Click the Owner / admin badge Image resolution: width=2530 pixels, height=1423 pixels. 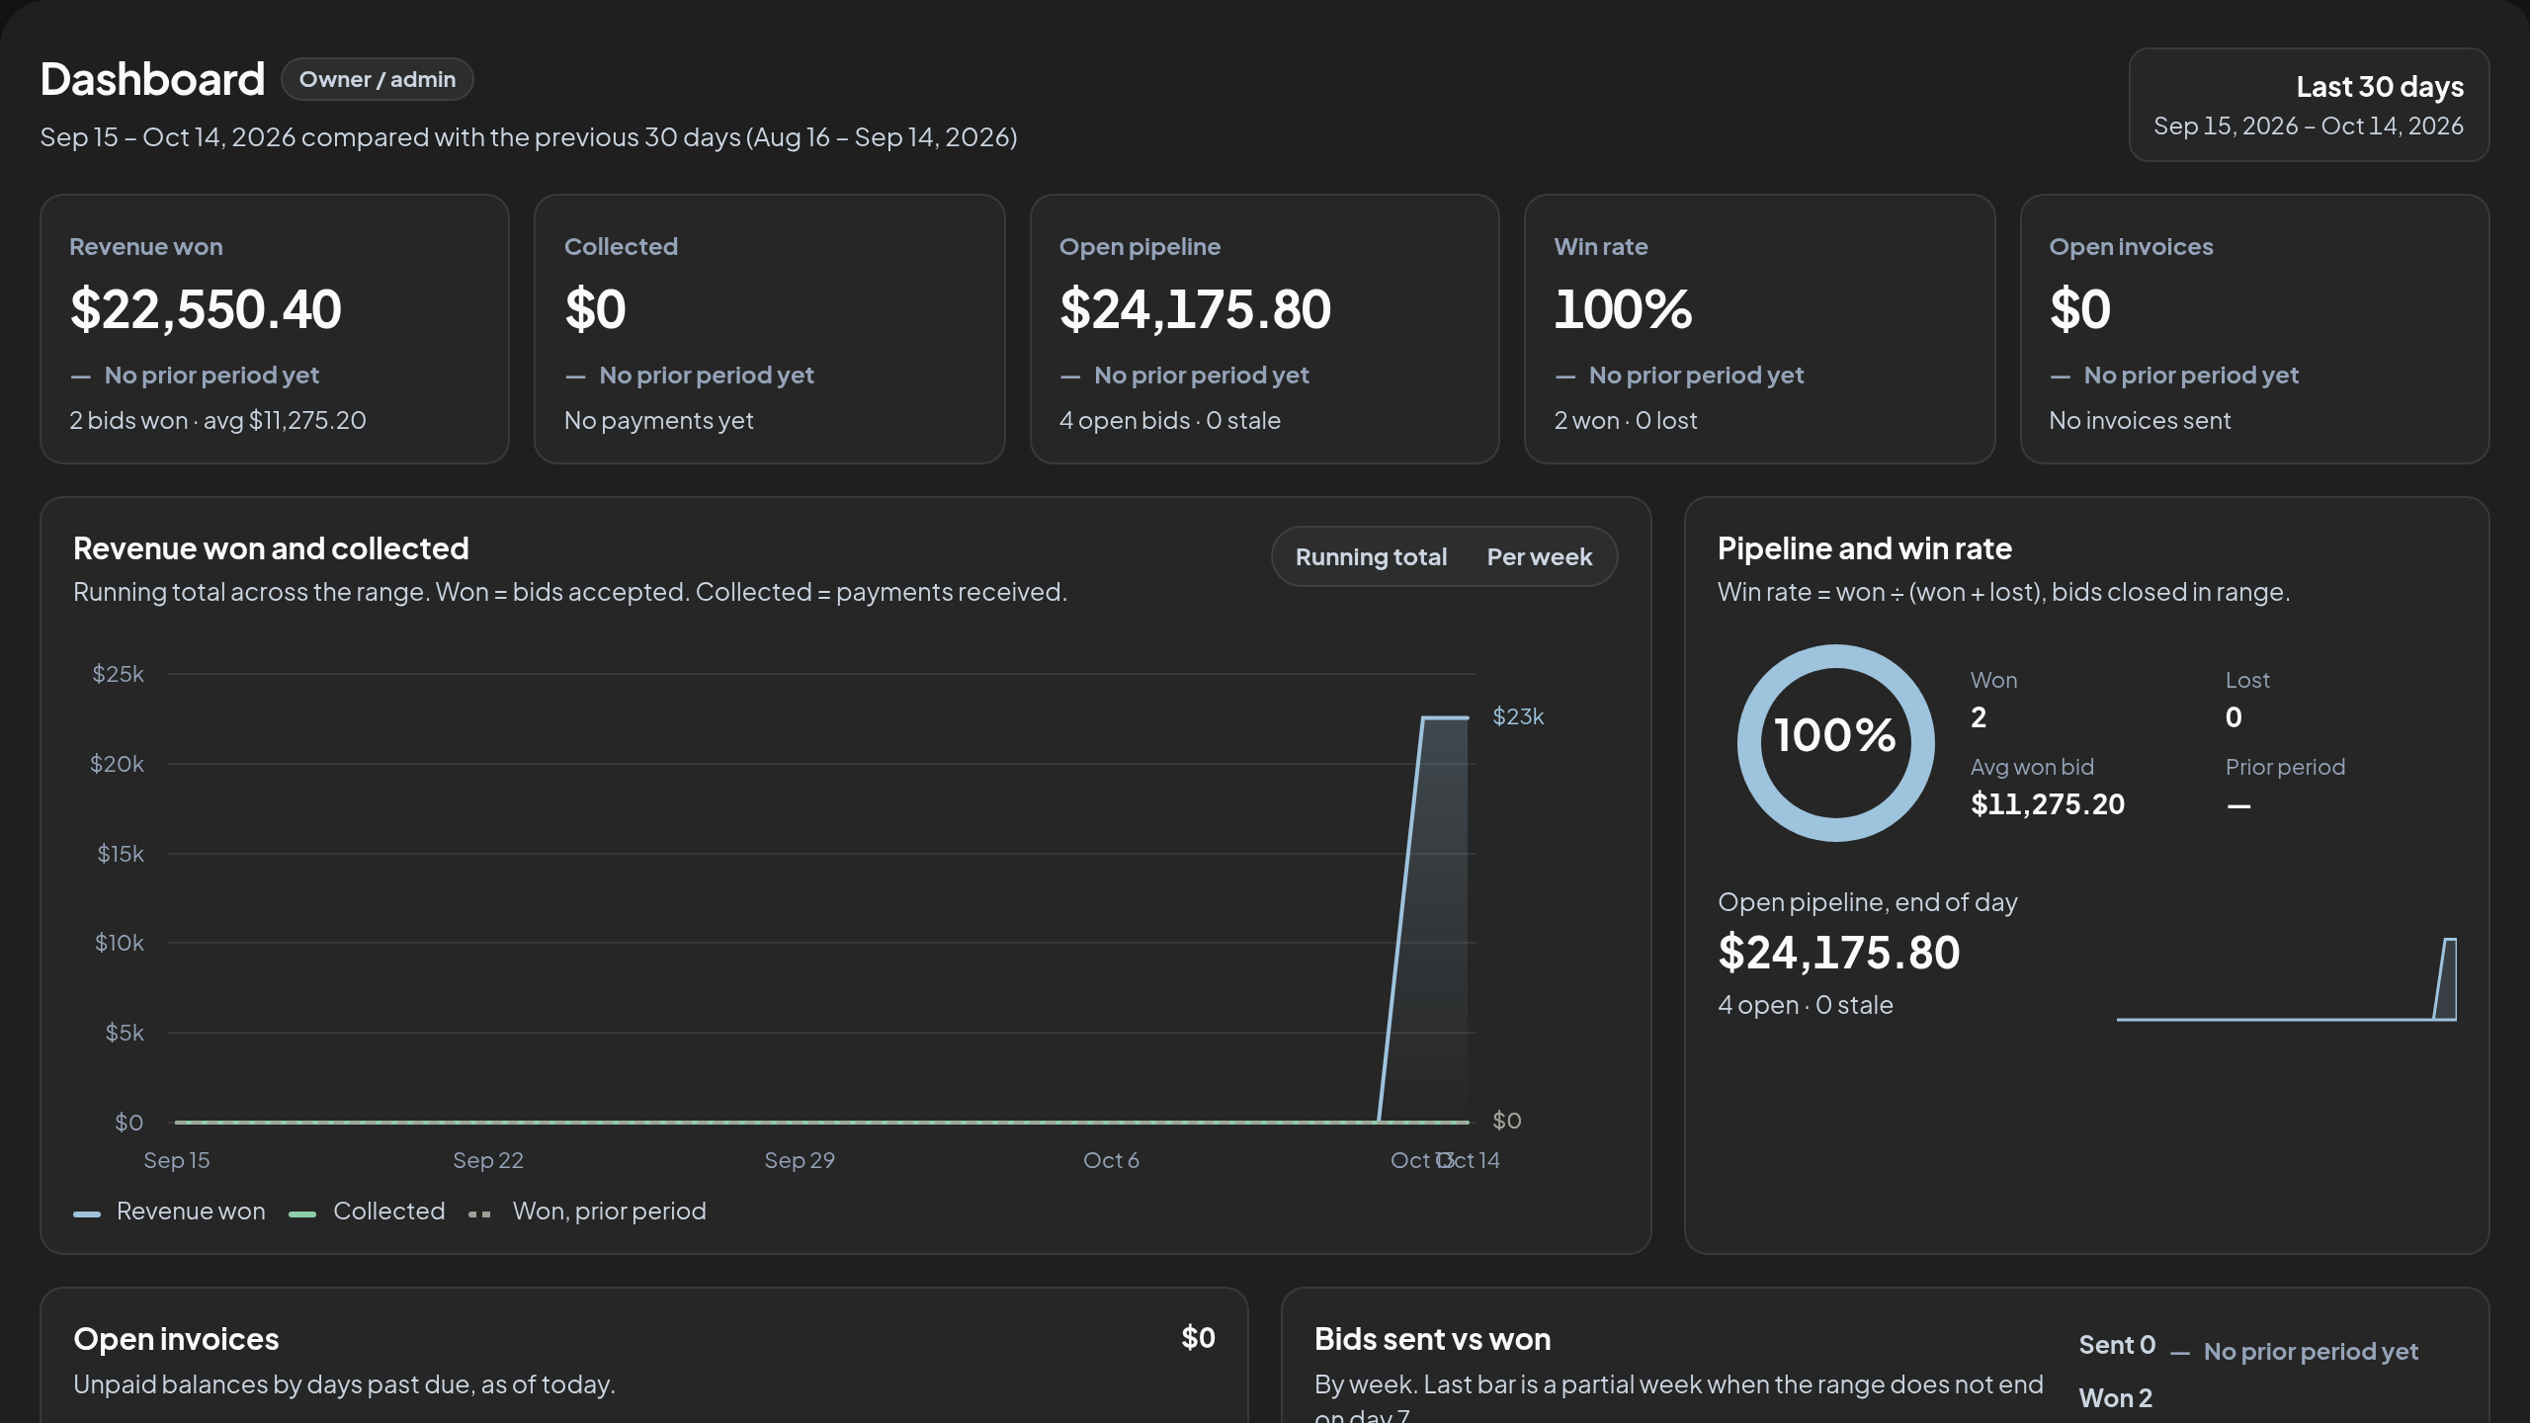click(x=378, y=79)
